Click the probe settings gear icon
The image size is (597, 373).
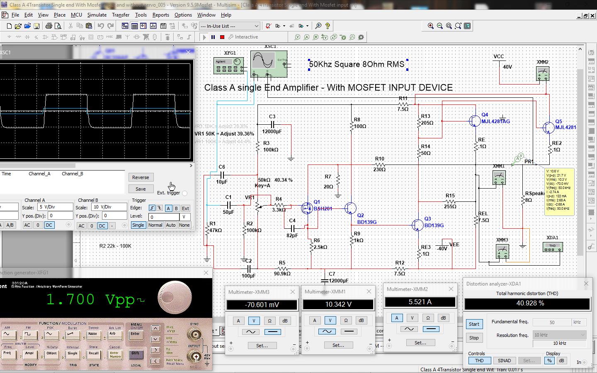click(361, 37)
